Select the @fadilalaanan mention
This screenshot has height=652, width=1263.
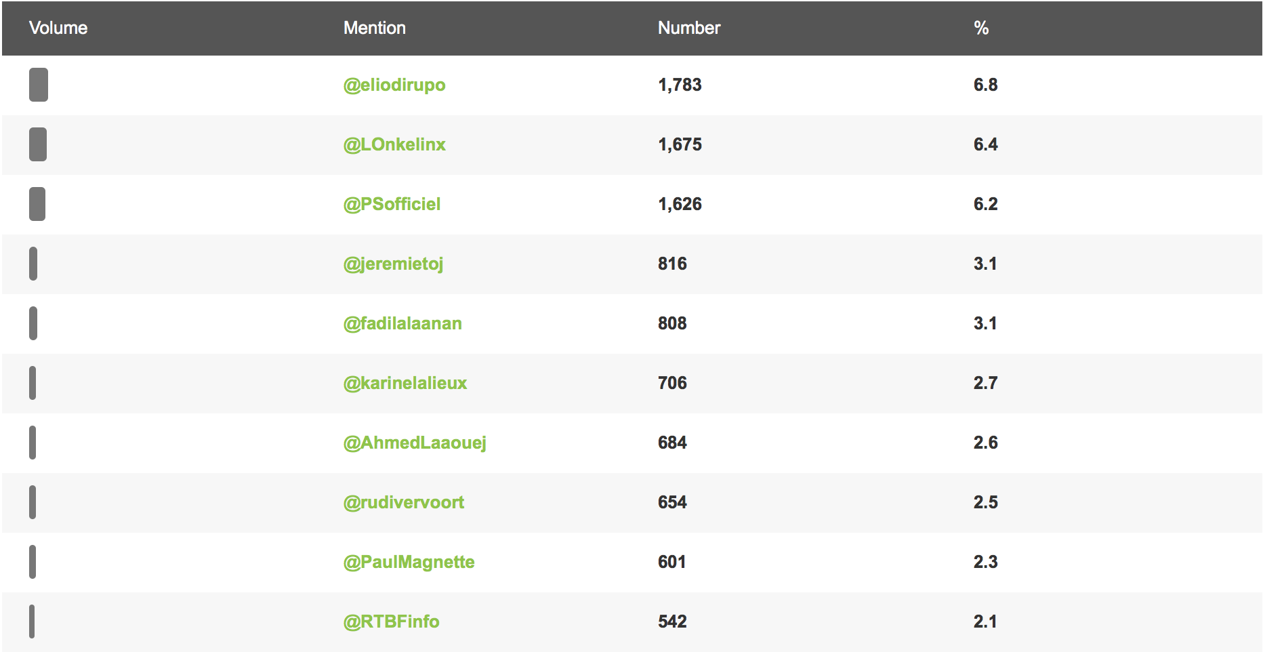click(x=402, y=323)
